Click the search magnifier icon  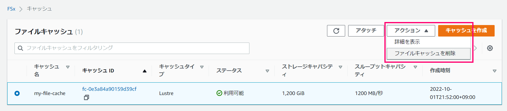point(21,48)
